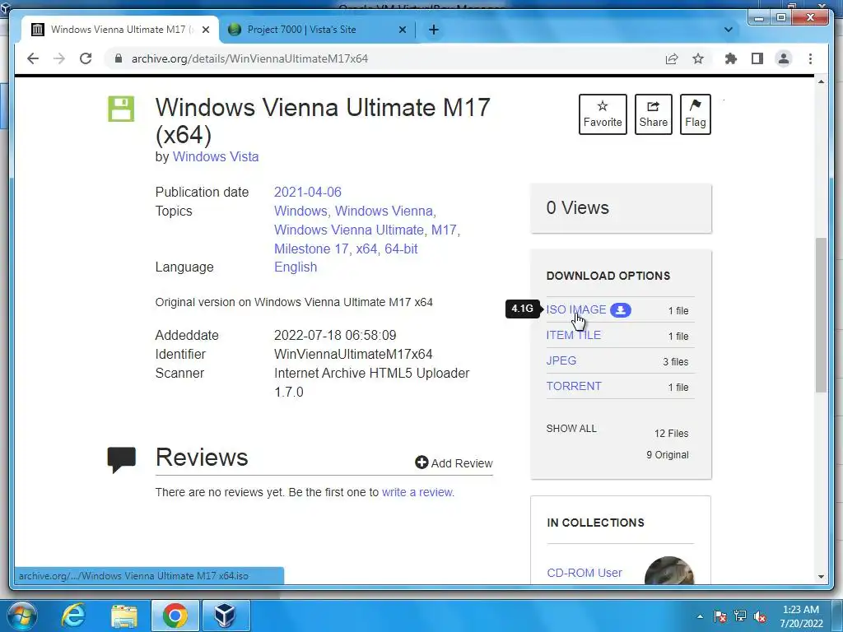Bookmark page with the star icon
This screenshot has height=632, width=843.
tap(698, 58)
